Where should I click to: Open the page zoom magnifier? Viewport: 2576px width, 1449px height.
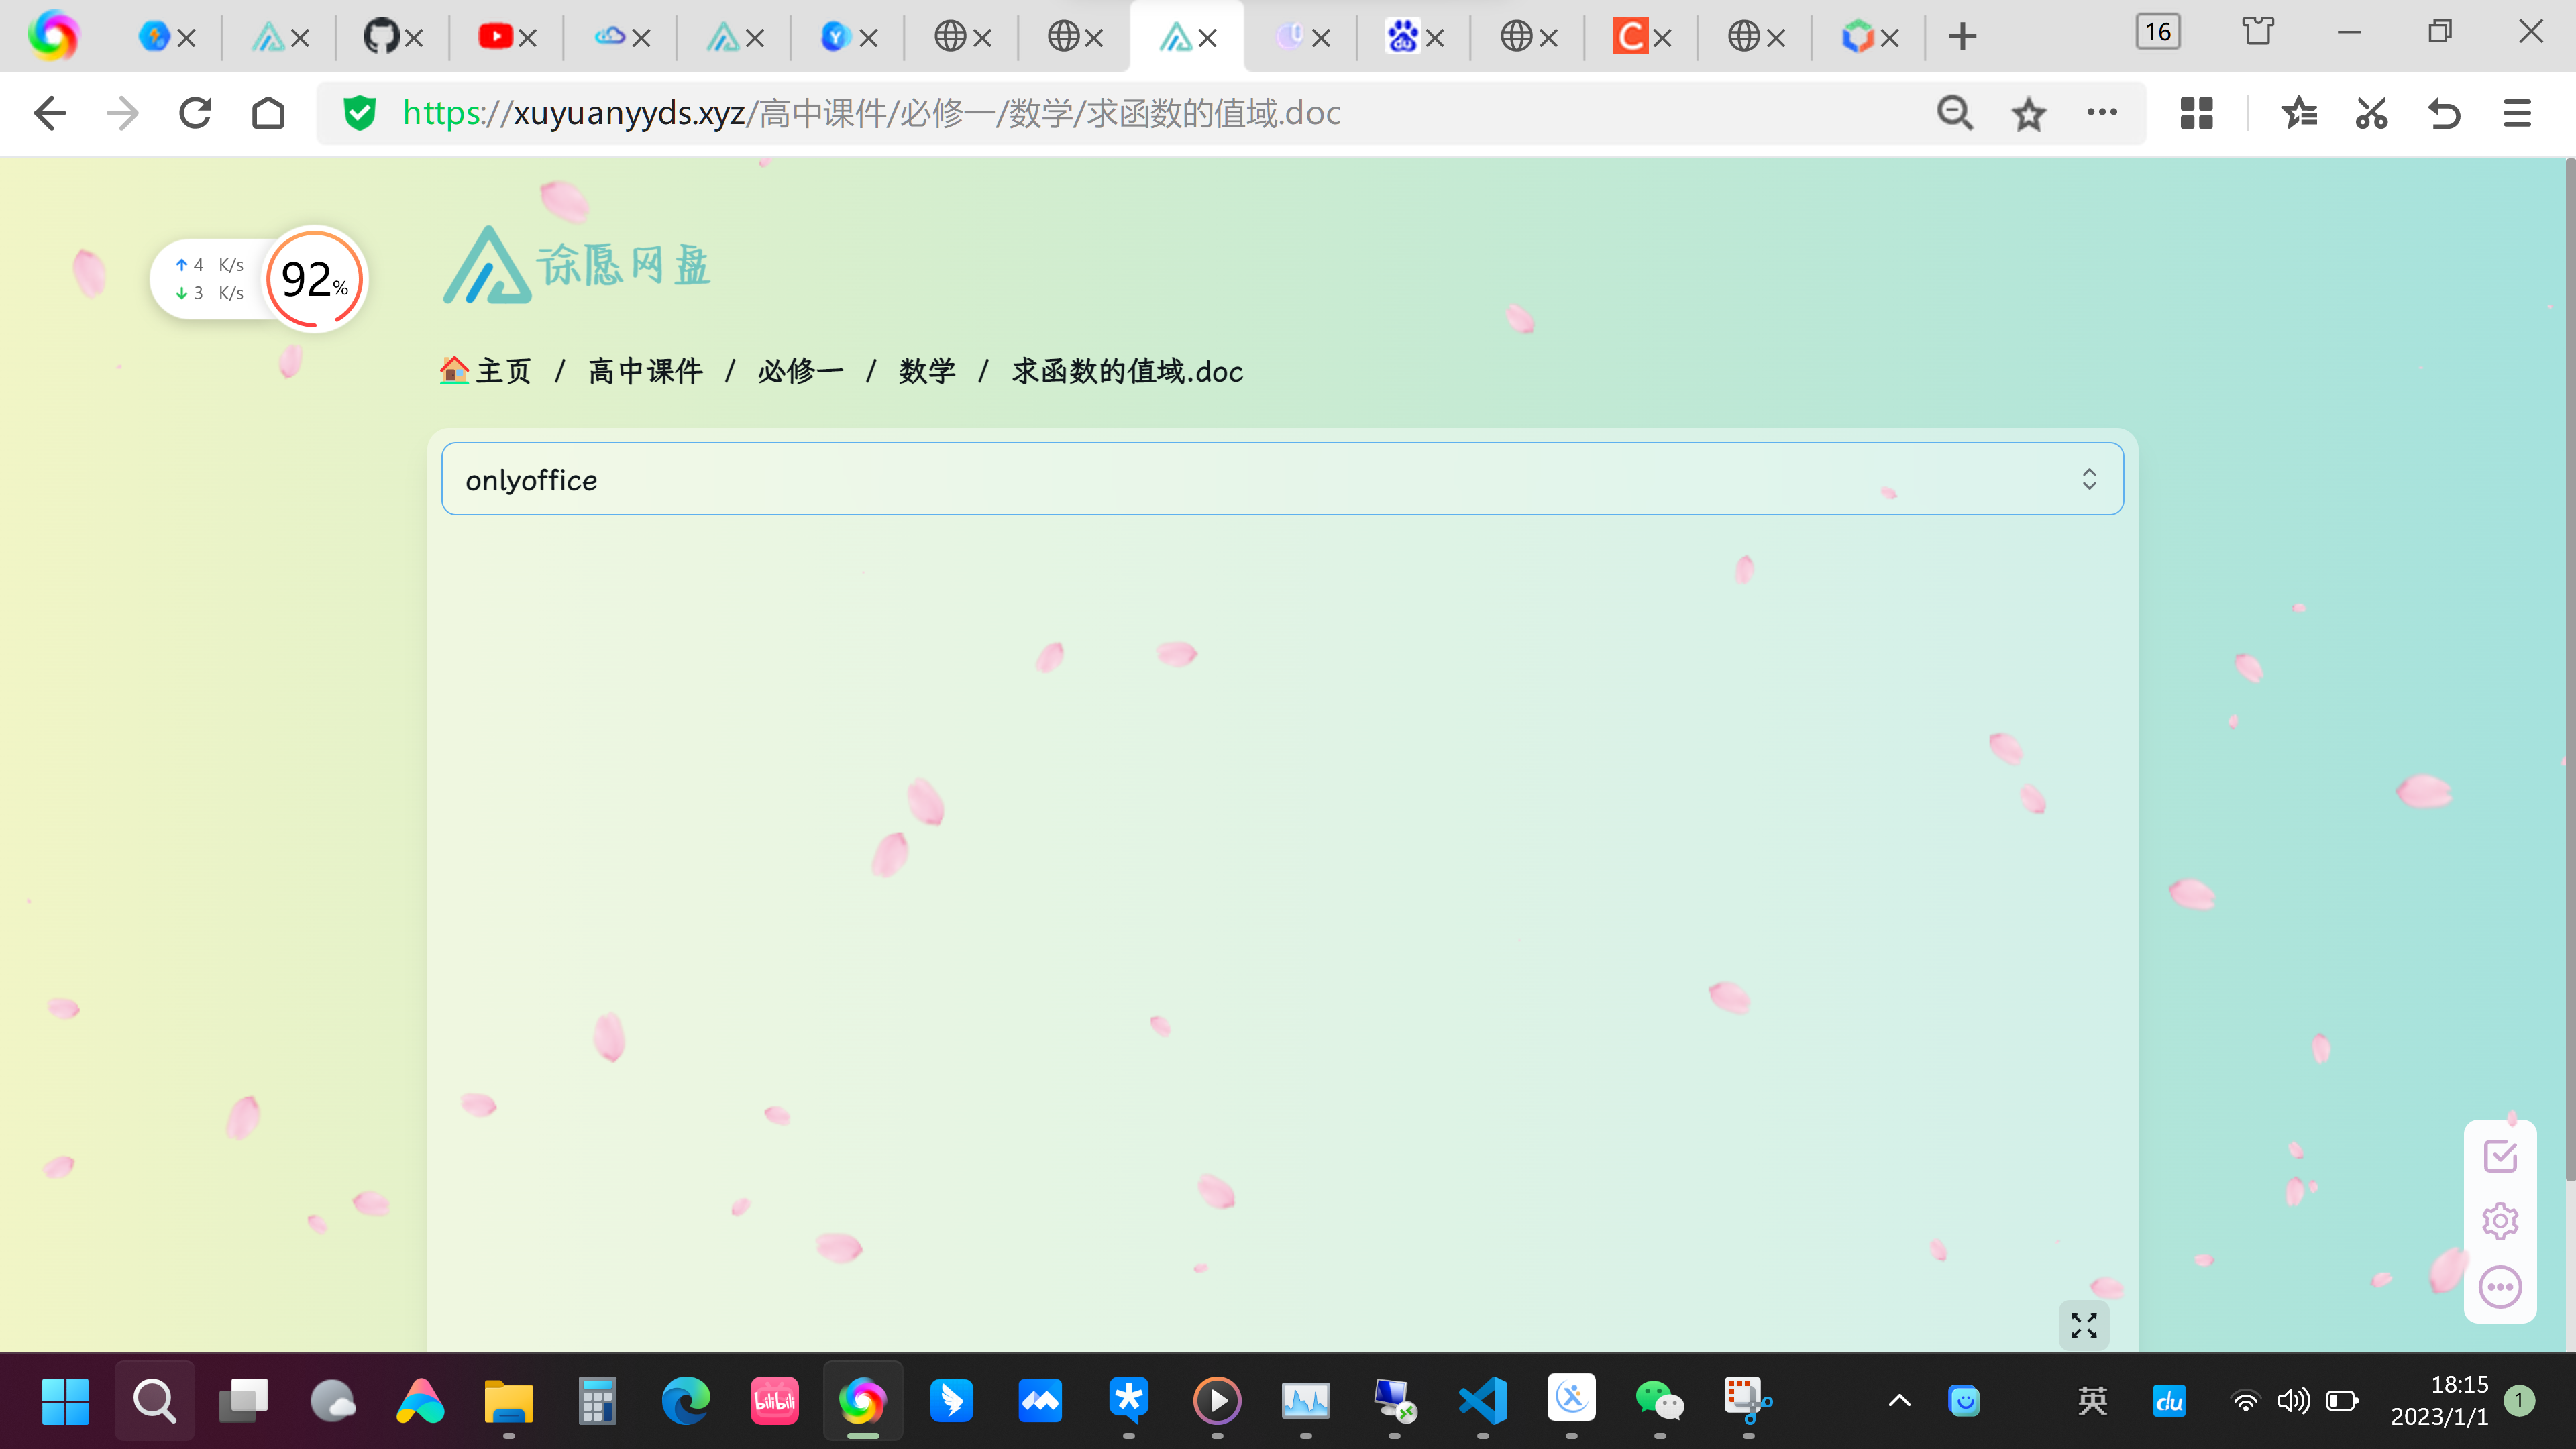tap(1955, 113)
